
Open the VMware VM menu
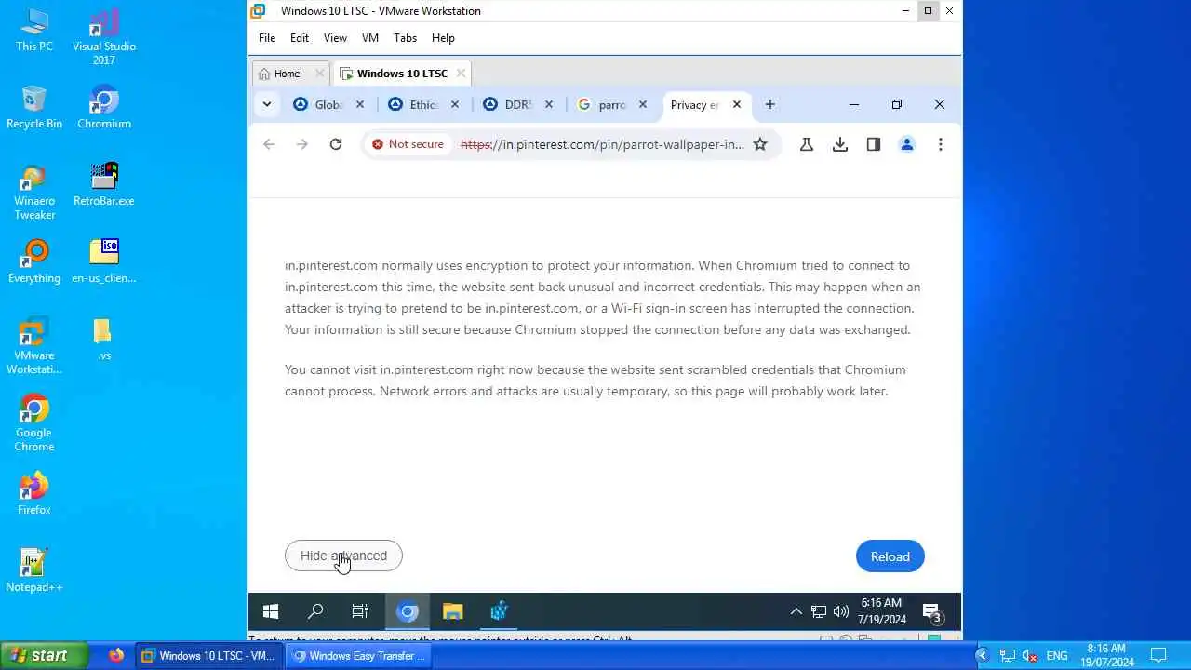pos(370,38)
